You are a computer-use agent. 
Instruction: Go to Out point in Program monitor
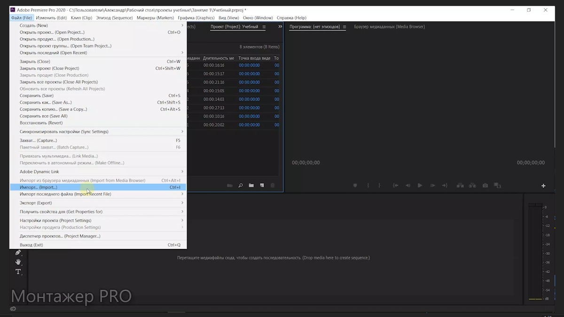[445, 186]
